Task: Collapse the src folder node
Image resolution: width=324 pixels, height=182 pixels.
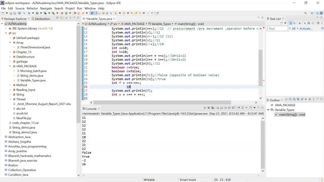Action: pyautogui.click(x=6, y=33)
